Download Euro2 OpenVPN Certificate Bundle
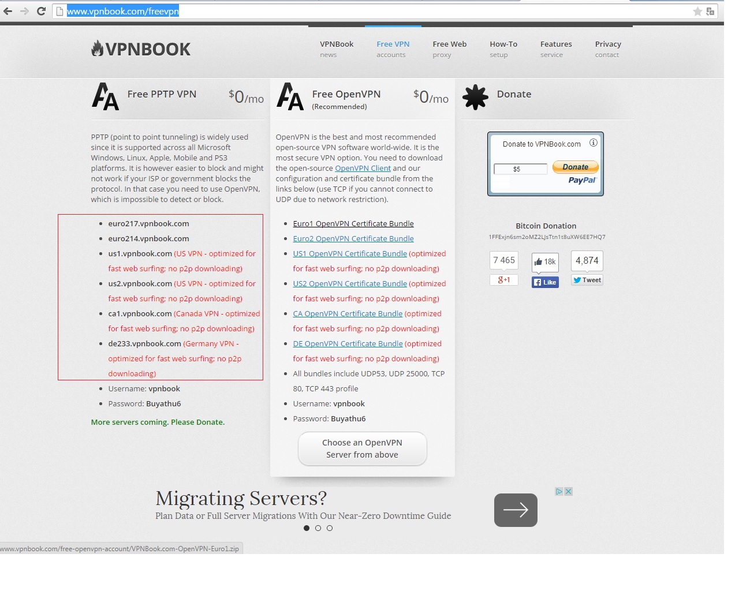The image size is (739, 591). (x=353, y=239)
